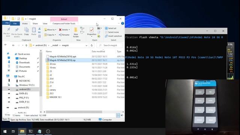Click the horizontal scrollbar in the file list
The width and height of the screenshot is (240, 135).
coord(74,112)
